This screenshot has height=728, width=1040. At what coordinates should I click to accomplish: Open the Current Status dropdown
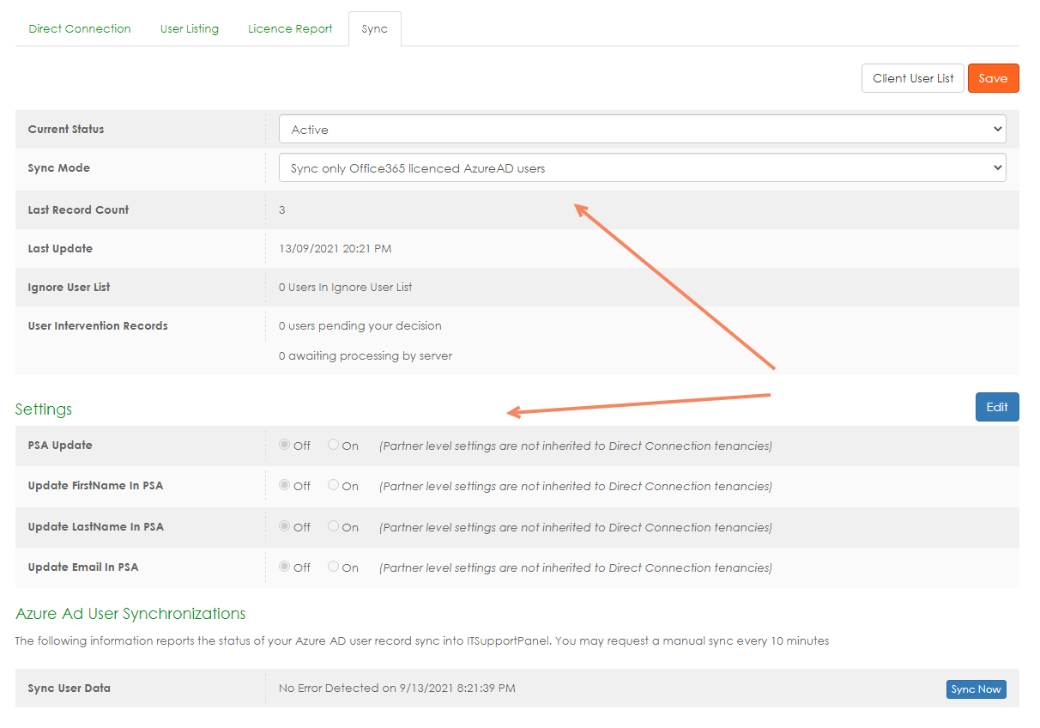click(642, 130)
